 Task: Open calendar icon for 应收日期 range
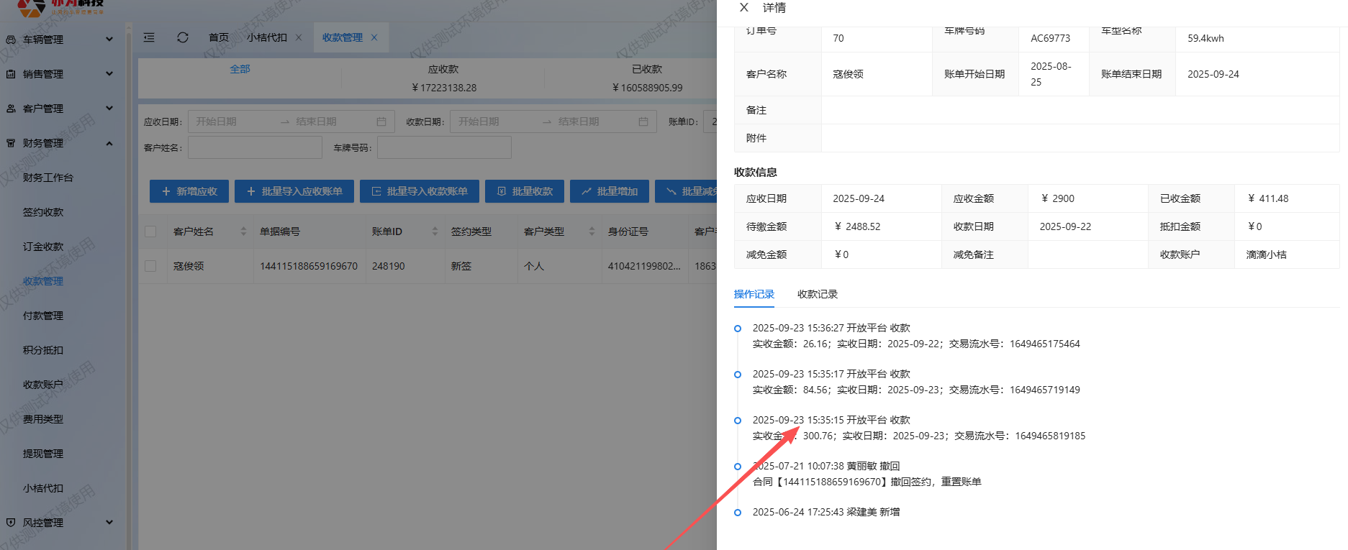coord(381,122)
